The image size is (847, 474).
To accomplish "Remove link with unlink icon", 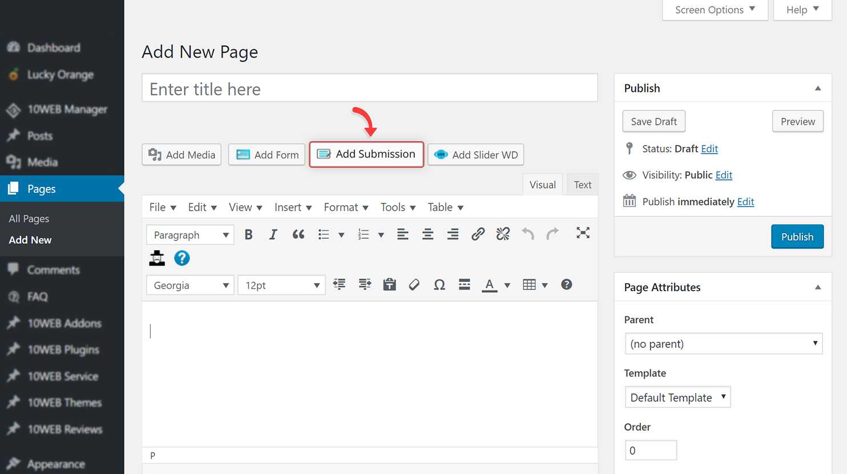I will (x=503, y=234).
